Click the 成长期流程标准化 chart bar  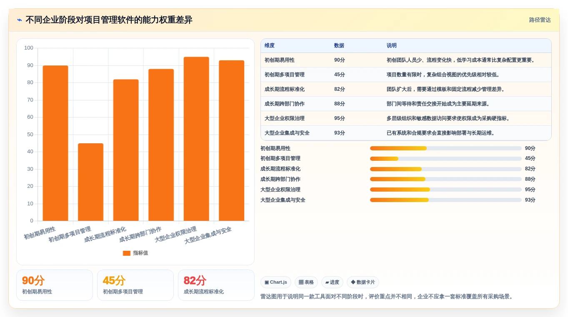[x=126, y=150]
